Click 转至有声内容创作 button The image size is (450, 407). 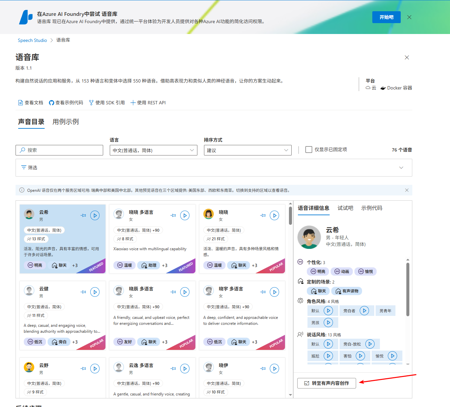327,383
